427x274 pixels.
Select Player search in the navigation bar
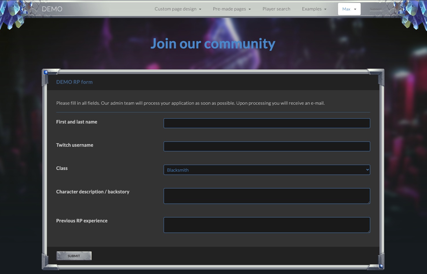point(276,9)
